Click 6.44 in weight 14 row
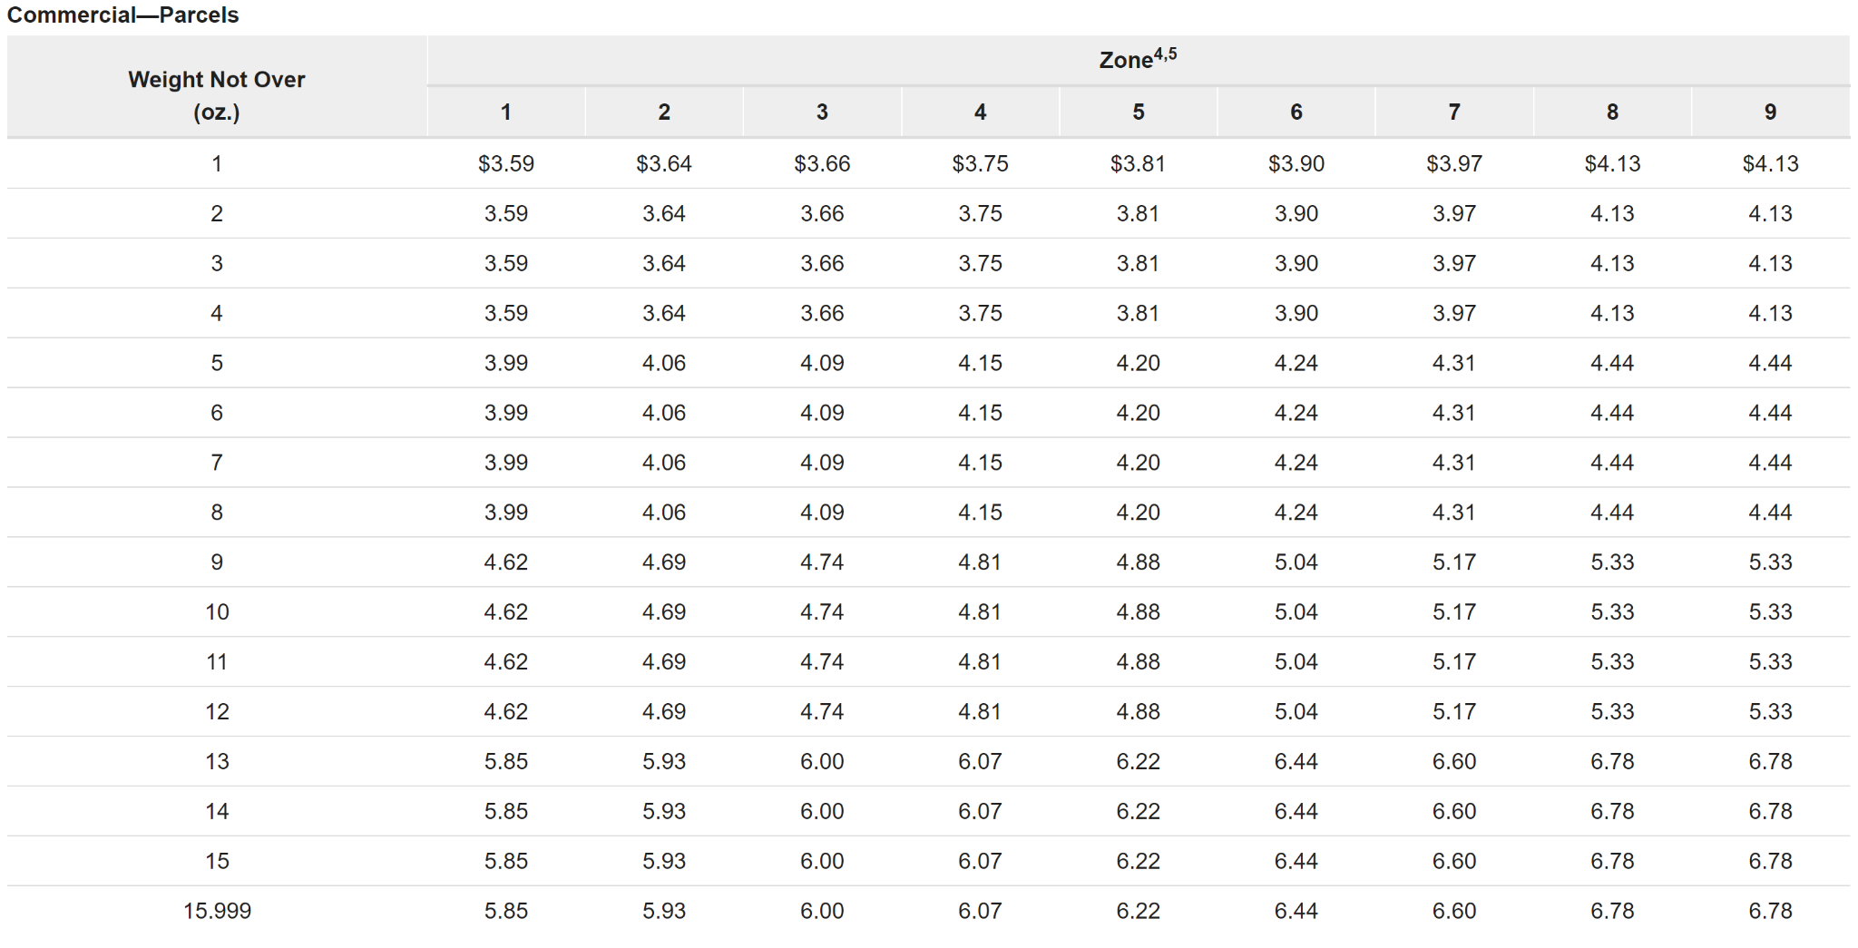This screenshot has width=1858, height=948. pos(1296,811)
